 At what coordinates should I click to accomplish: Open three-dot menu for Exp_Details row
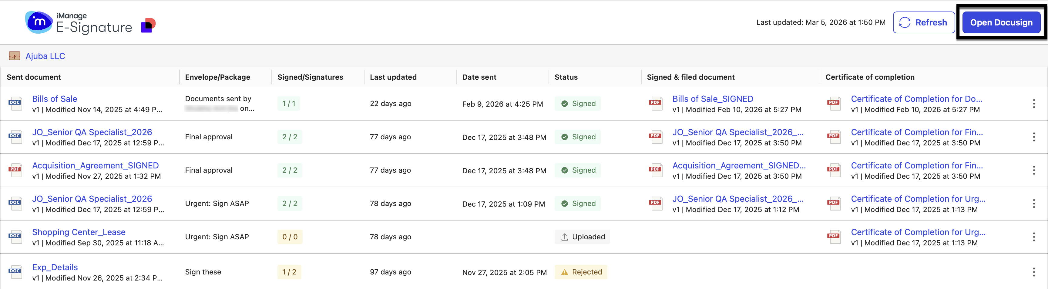(1034, 272)
